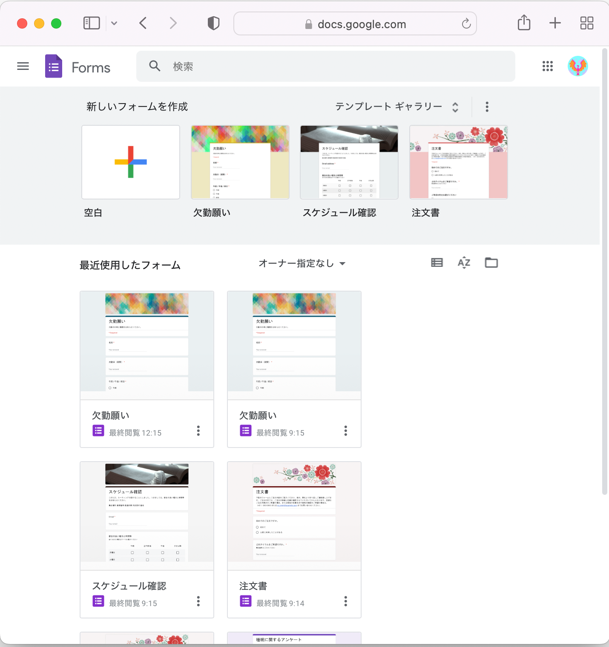
Task: Open the file picker folder icon
Action: pyautogui.click(x=491, y=263)
